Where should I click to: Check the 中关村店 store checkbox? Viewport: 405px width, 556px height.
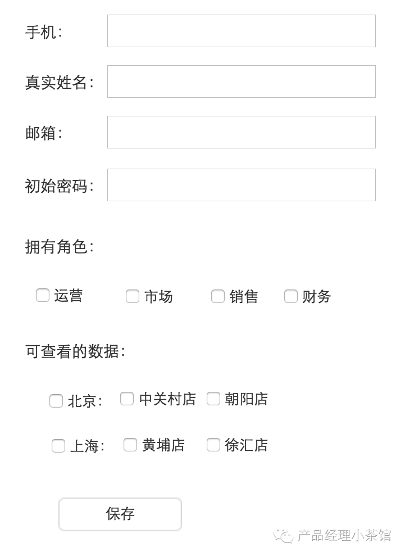coord(127,398)
